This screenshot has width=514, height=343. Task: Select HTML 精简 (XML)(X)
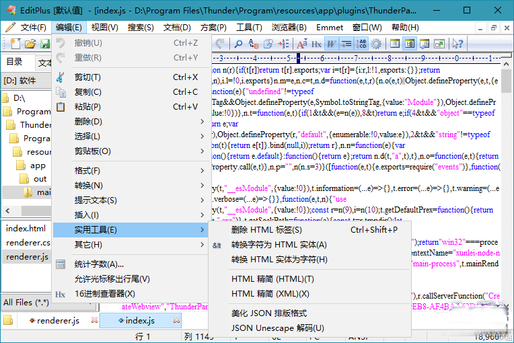309,293
